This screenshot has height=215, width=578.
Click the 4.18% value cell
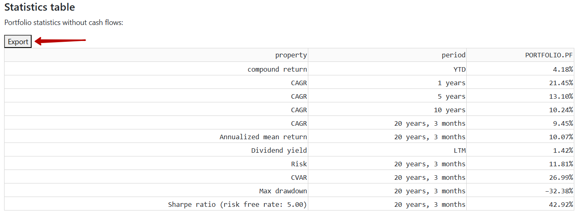click(520, 69)
